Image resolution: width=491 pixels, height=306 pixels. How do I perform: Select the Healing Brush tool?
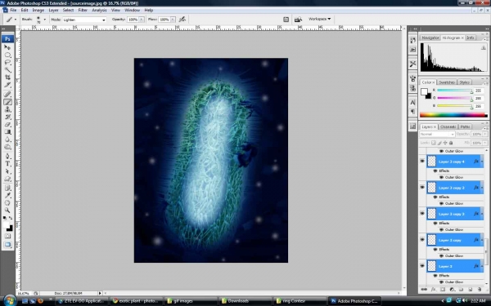coord(7,95)
